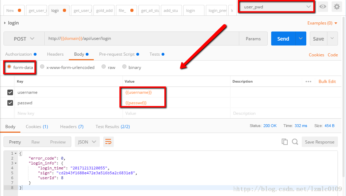The height and width of the screenshot is (196, 346).
Task: Open the response Cookies (1) tab
Action: [37, 126]
